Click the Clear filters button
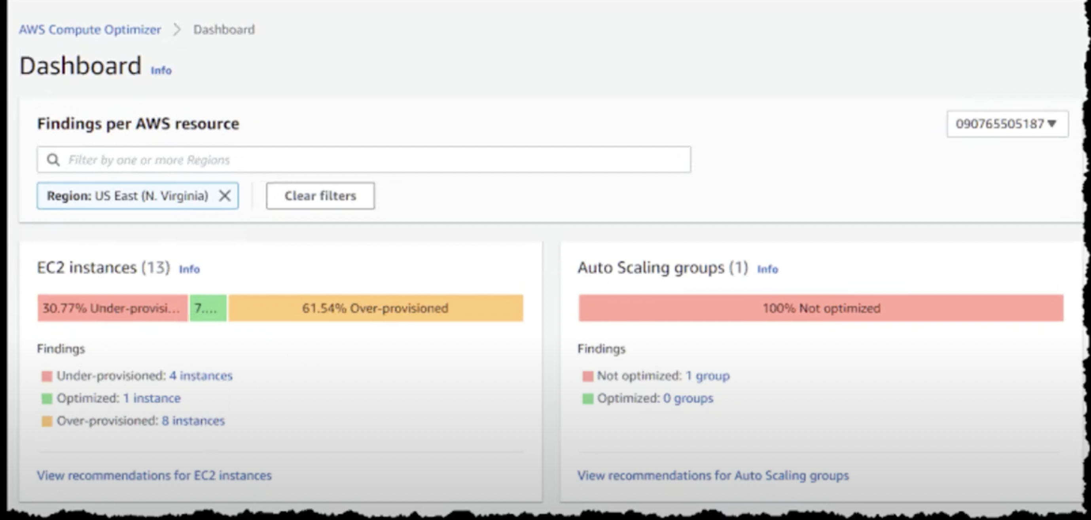 320,196
